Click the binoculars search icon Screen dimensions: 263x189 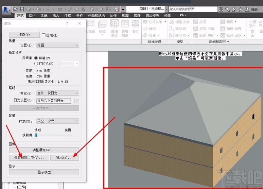(221, 10)
